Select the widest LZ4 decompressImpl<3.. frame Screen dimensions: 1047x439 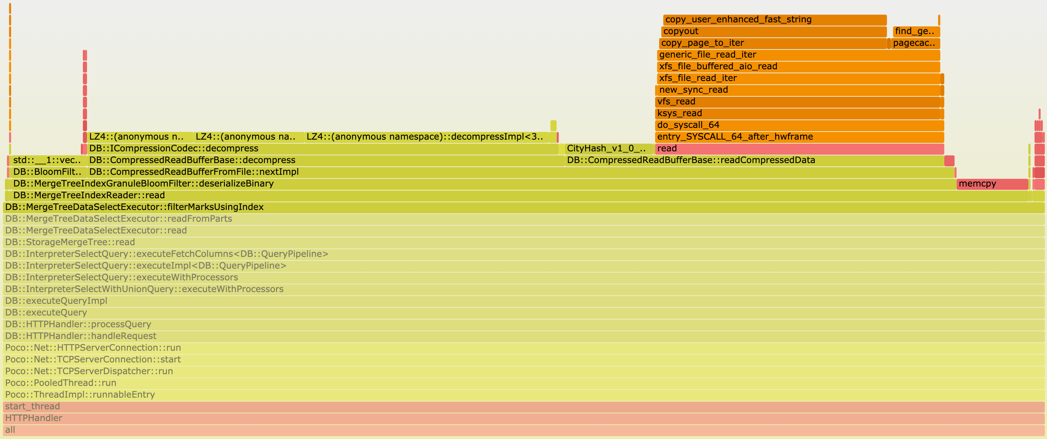tap(426, 137)
